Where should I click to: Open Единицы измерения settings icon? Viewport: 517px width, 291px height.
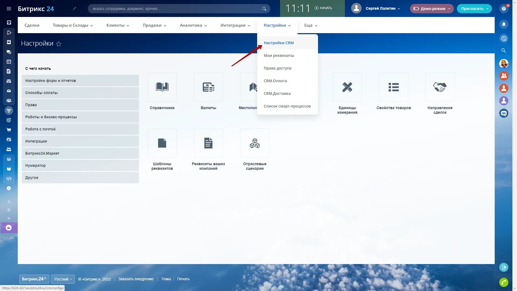coord(347,87)
